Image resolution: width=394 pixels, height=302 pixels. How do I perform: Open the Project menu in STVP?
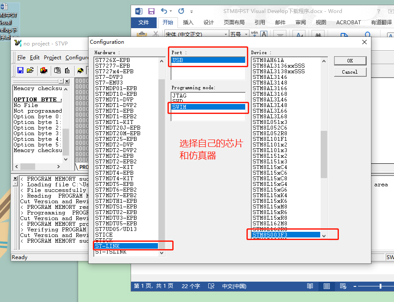(53, 58)
